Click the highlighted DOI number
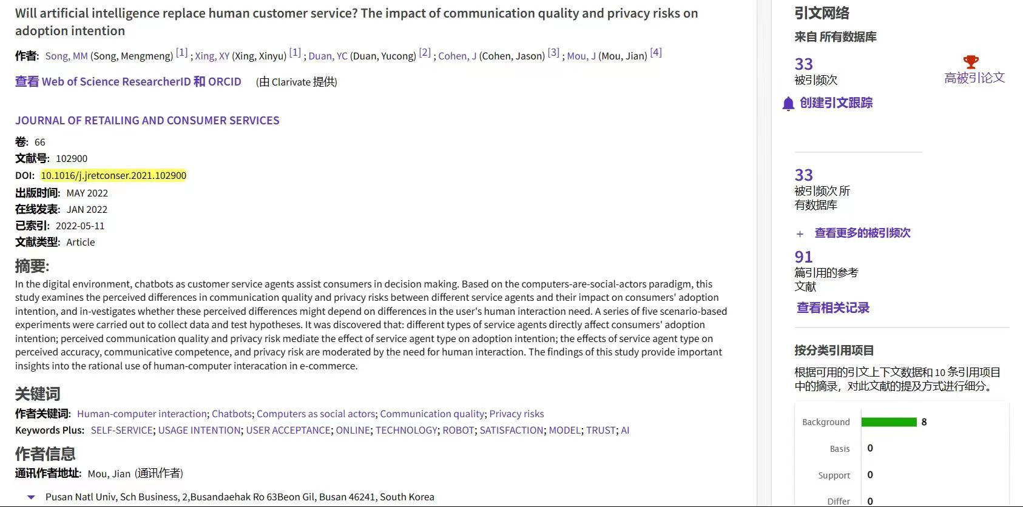This screenshot has width=1023, height=507. (113, 176)
